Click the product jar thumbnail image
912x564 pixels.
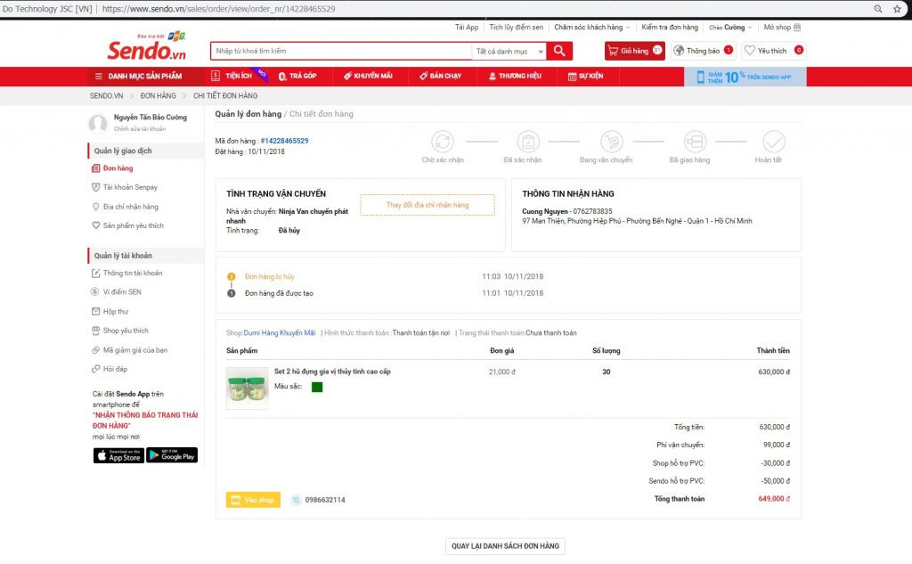point(247,388)
